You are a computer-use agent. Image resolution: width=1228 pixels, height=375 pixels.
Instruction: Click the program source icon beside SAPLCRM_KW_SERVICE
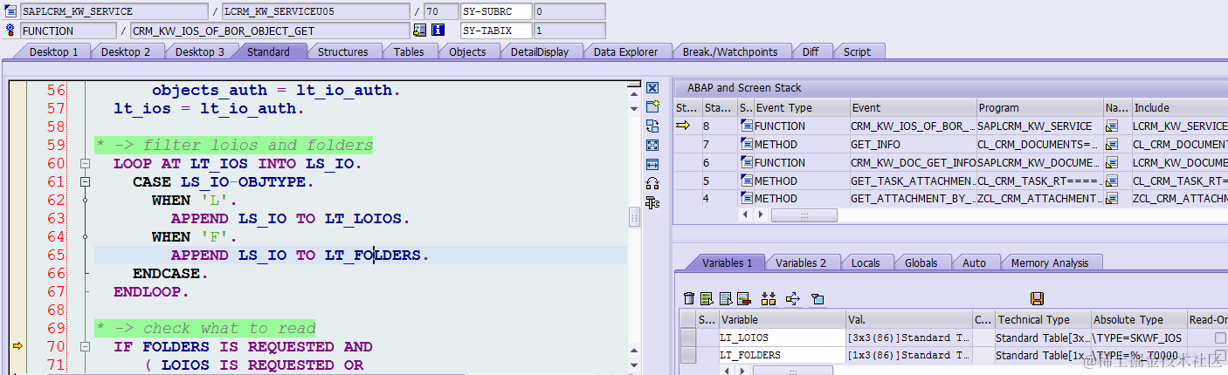[x=10, y=11]
